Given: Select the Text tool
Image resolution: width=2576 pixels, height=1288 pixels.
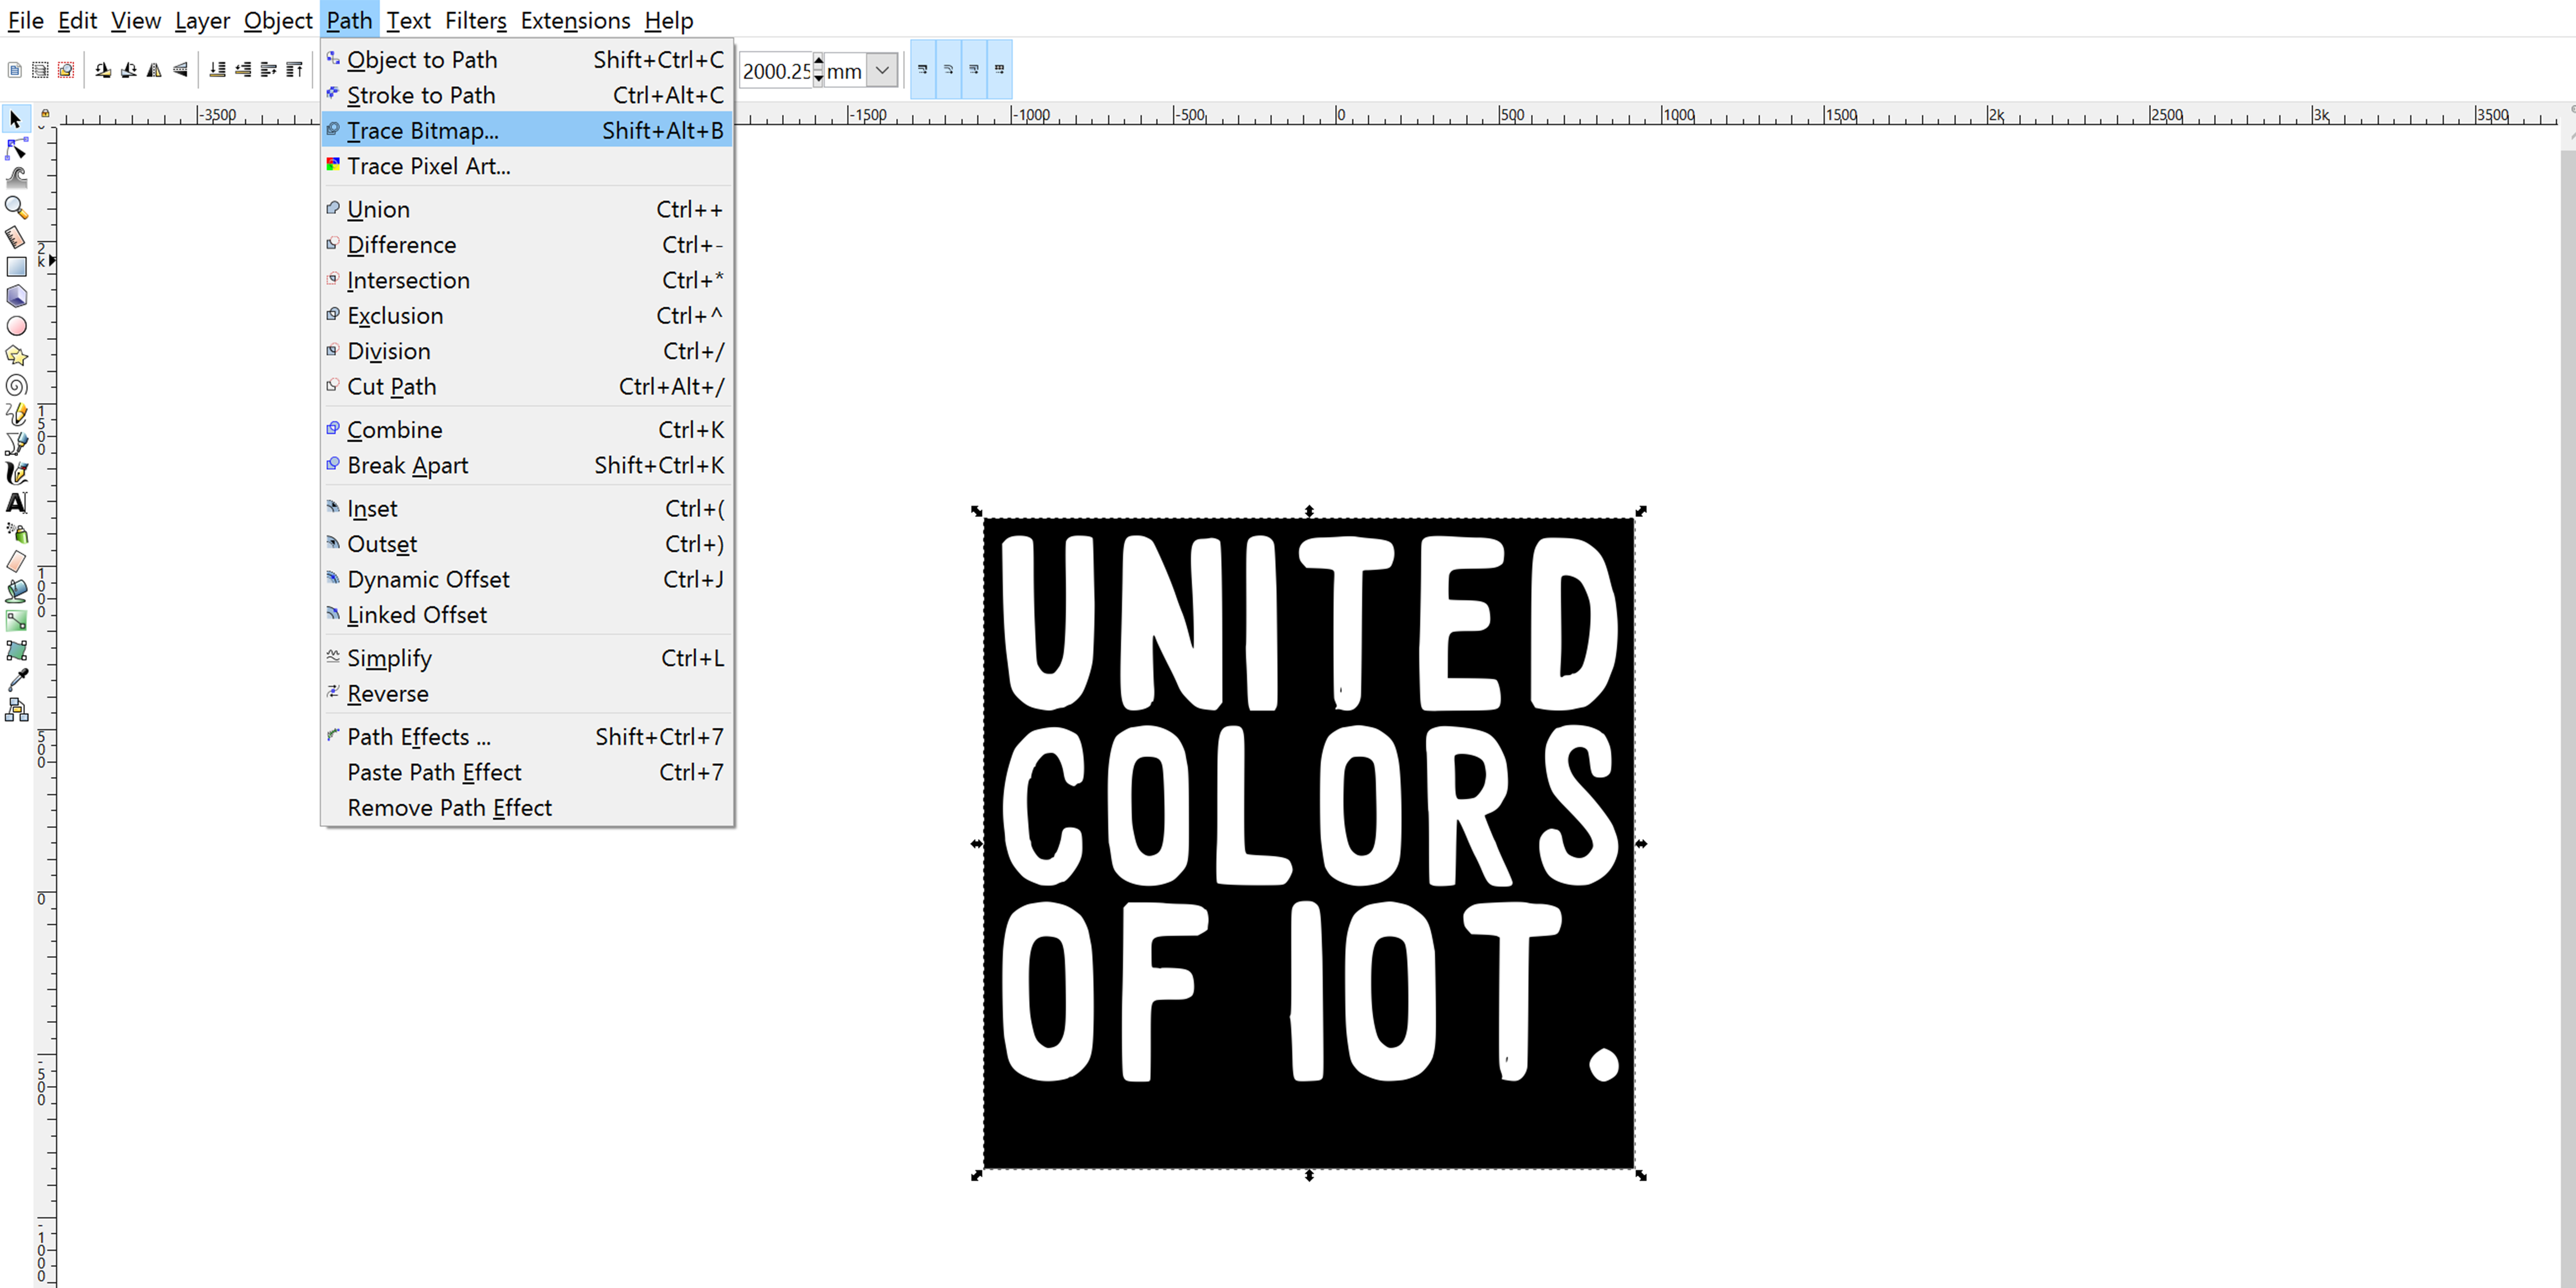Looking at the screenshot, I should [x=16, y=503].
